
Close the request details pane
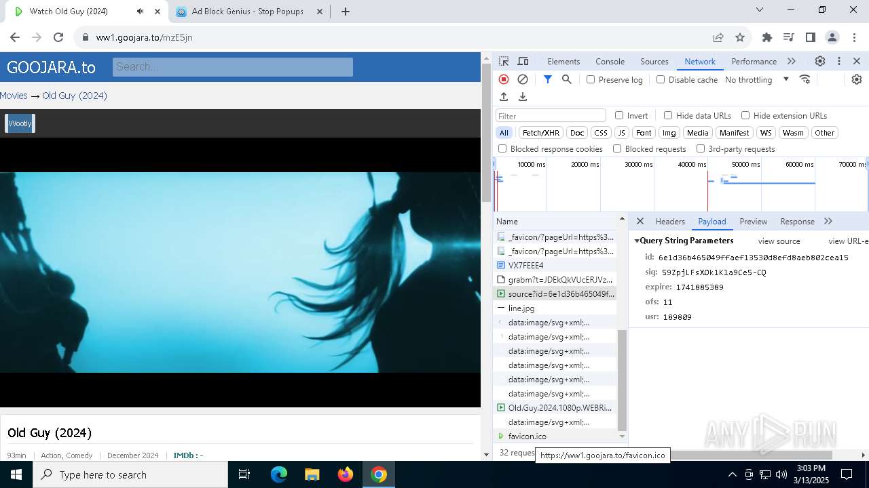[x=640, y=221]
